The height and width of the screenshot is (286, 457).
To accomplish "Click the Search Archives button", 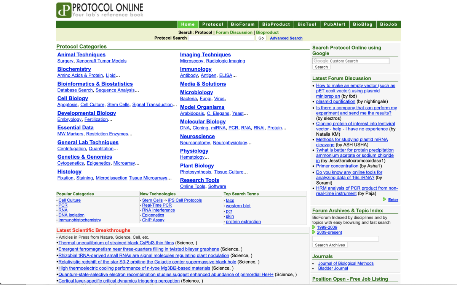I will coord(330,245).
